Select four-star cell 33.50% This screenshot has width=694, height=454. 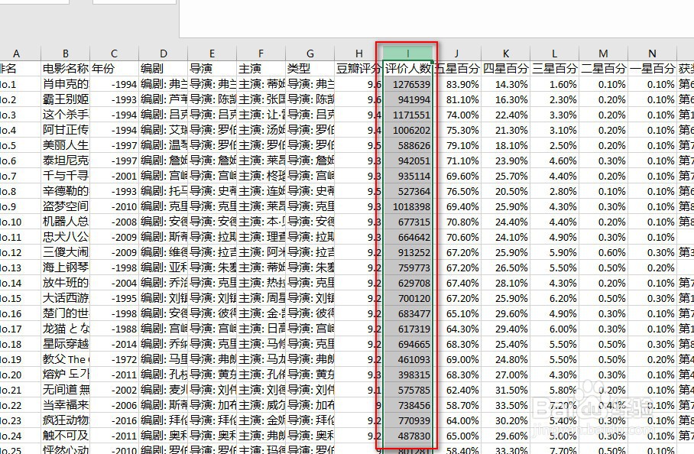pyautogui.click(x=505, y=405)
